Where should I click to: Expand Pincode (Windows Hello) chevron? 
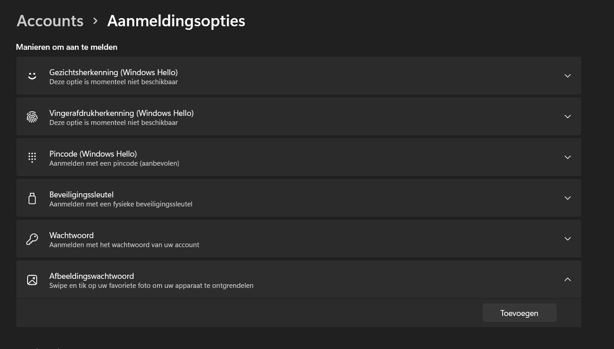coord(567,158)
